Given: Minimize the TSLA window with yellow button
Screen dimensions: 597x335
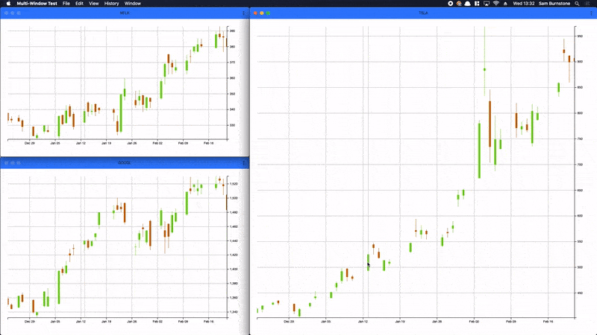Looking at the screenshot, I should coord(261,13).
